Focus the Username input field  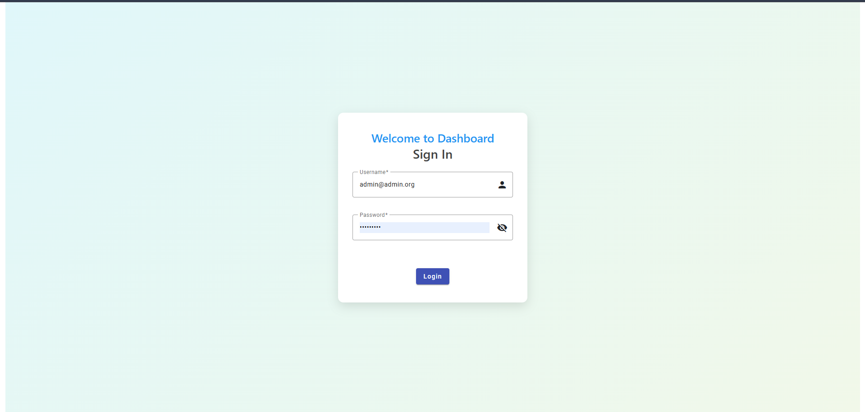coord(424,185)
